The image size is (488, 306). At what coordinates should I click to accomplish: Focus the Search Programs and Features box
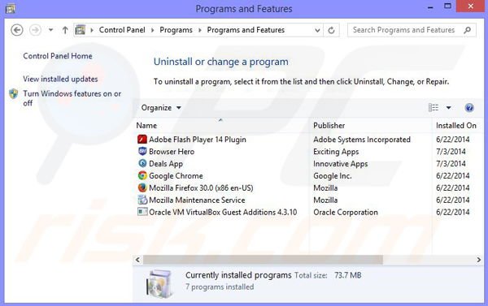point(412,30)
